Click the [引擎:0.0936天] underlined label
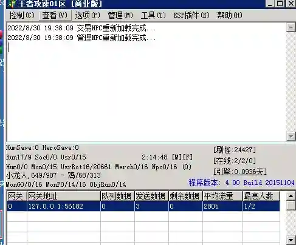The height and width of the screenshot is (245, 296). coord(240,172)
